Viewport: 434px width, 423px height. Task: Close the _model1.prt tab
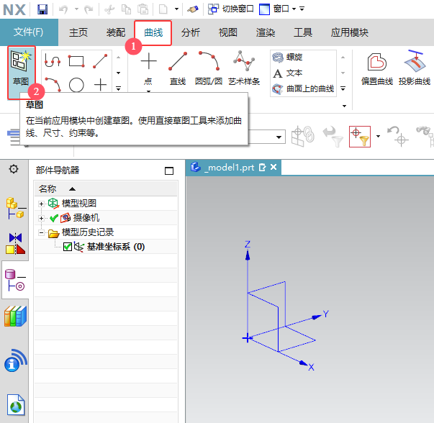pos(273,167)
